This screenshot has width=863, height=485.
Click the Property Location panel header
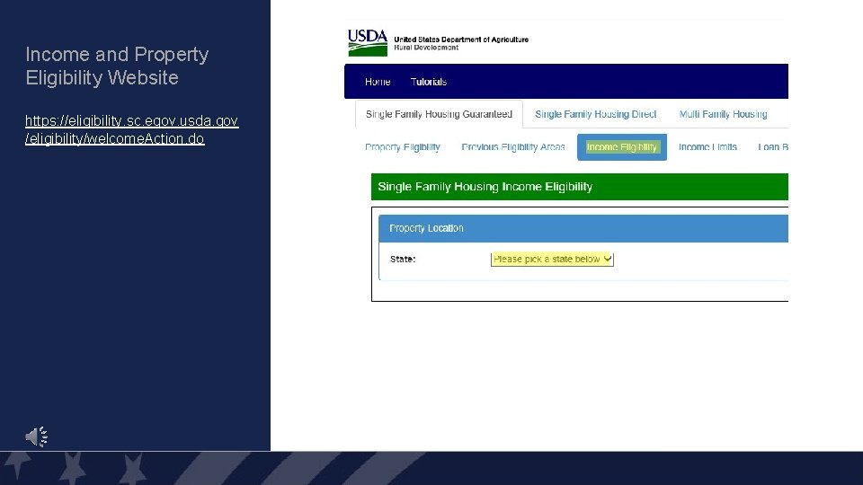coord(583,228)
